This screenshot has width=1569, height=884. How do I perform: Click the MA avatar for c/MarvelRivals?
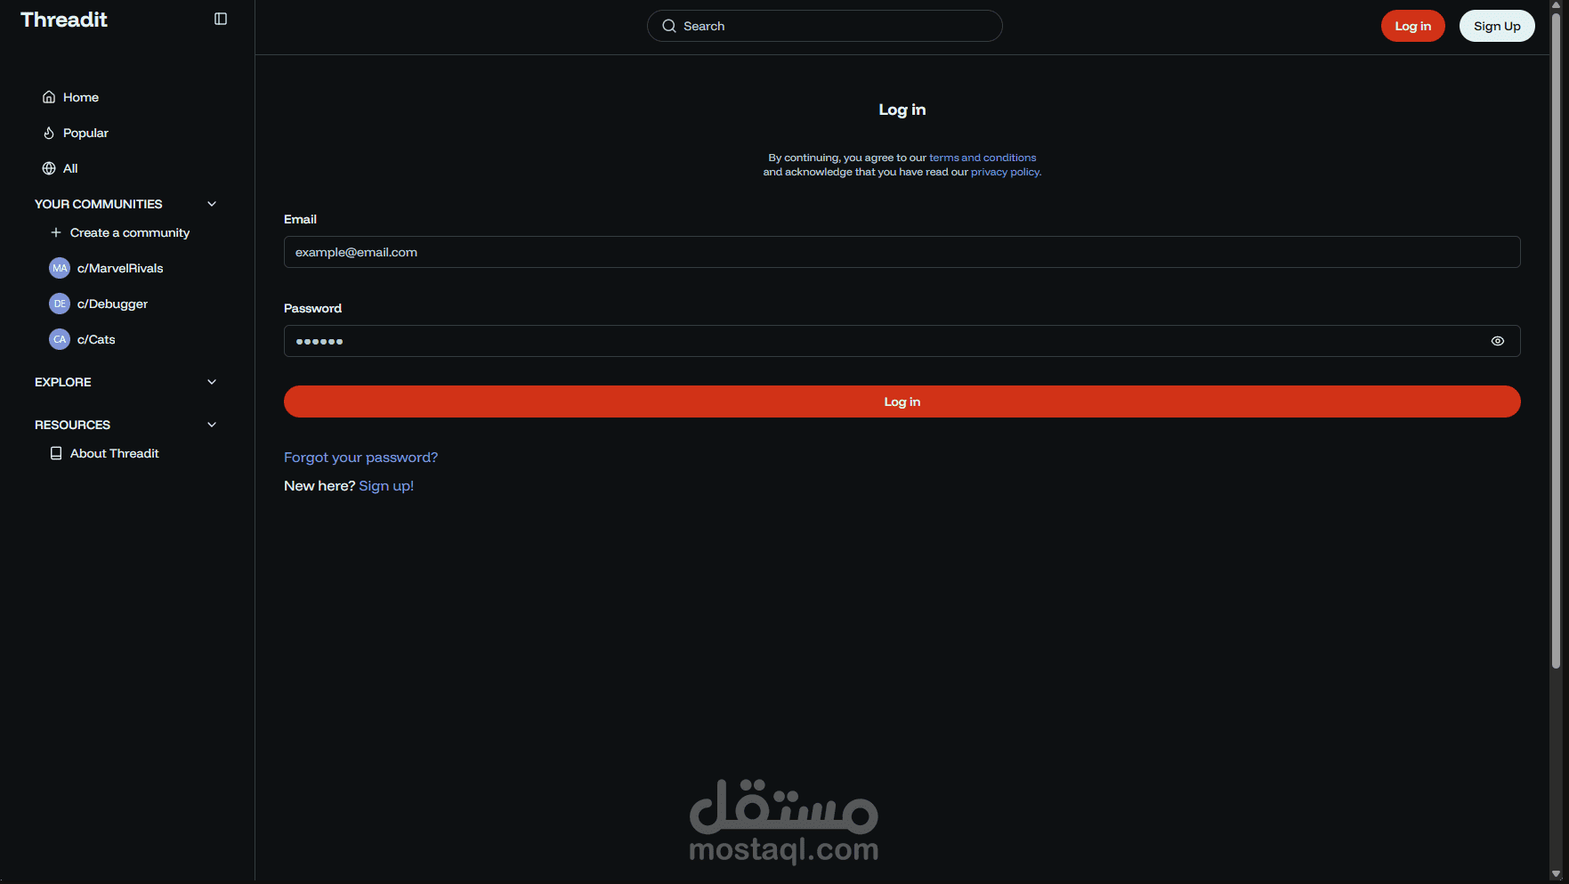point(60,268)
